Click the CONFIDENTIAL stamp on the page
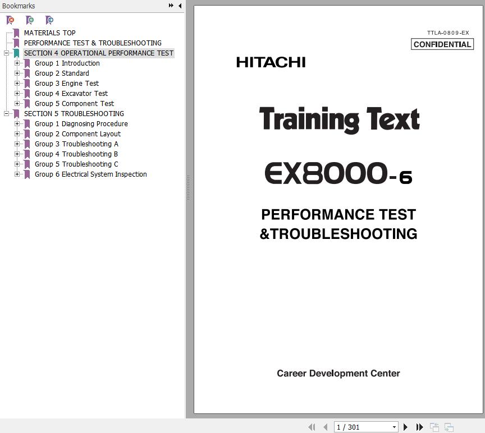This screenshot has height=433, width=485. click(x=442, y=44)
